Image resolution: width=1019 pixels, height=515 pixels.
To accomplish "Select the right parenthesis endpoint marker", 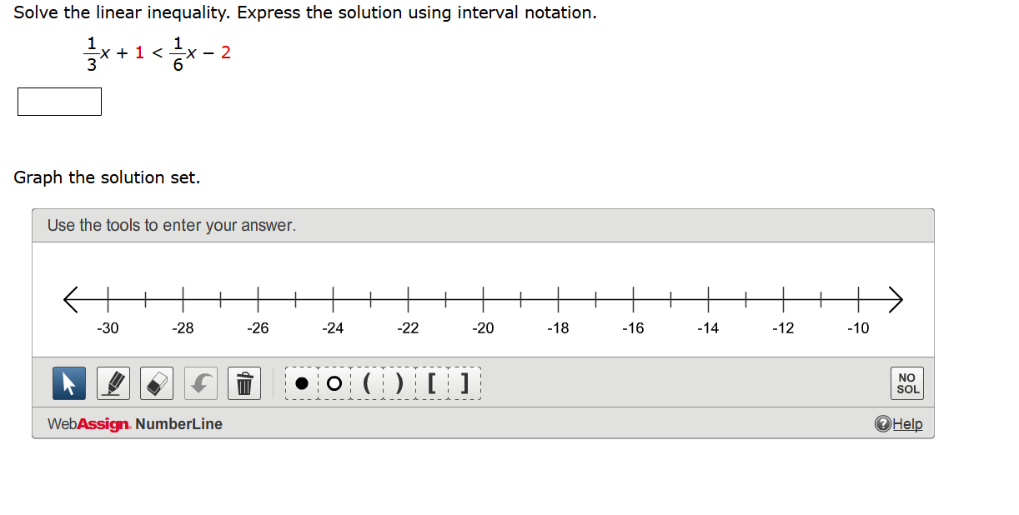I will pyautogui.click(x=397, y=382).
